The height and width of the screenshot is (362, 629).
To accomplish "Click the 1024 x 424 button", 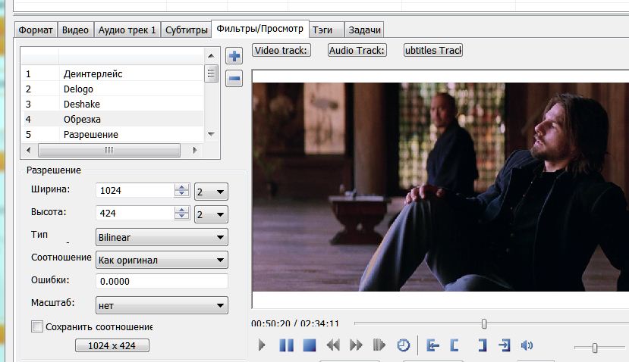I will [112, 345].
